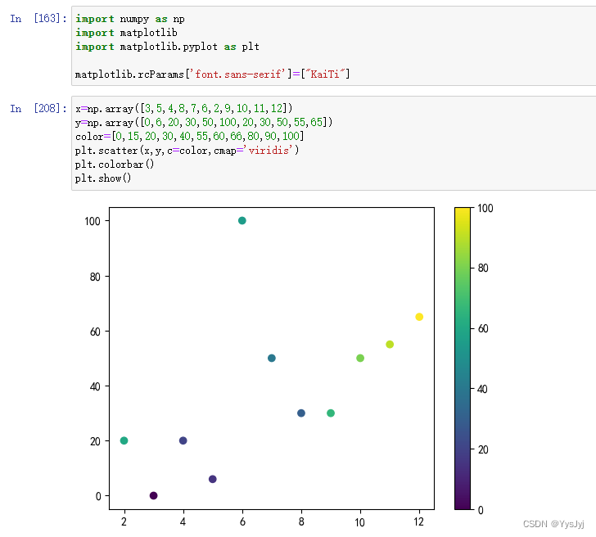Click the x-axis tick label 10
Screen dimensions: 596x537
359,522
